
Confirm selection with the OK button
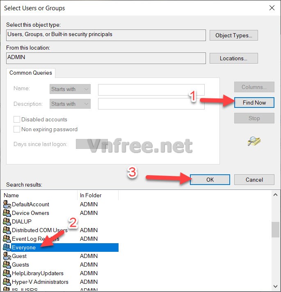click(210, 180)
